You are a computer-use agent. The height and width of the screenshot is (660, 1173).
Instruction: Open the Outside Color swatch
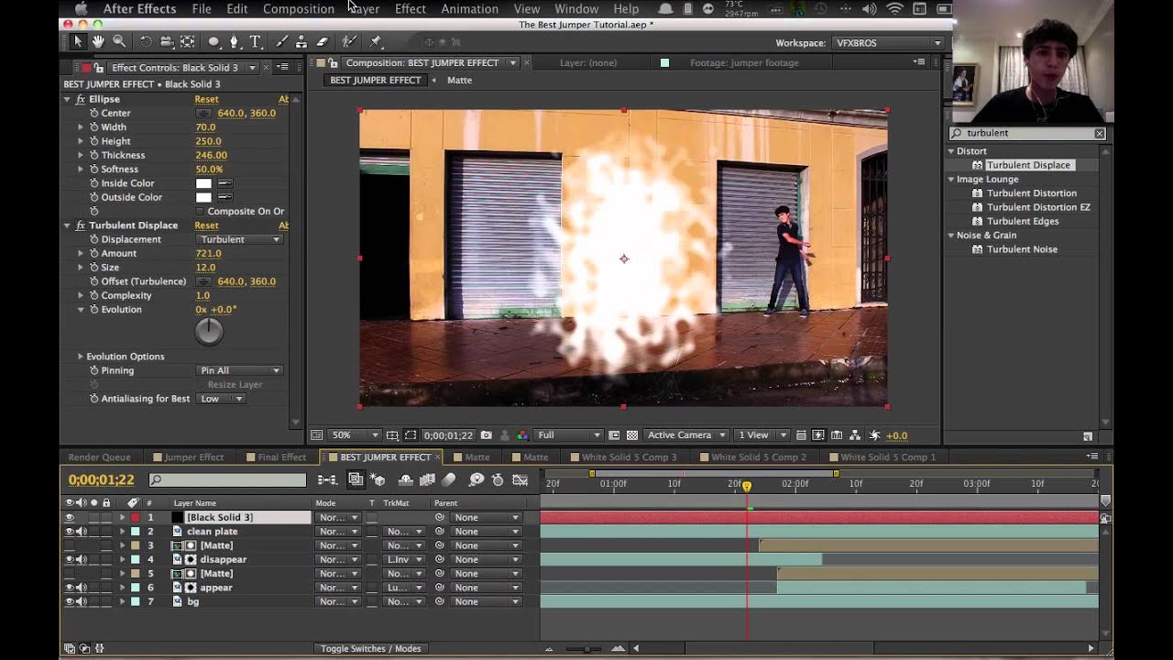203,197
